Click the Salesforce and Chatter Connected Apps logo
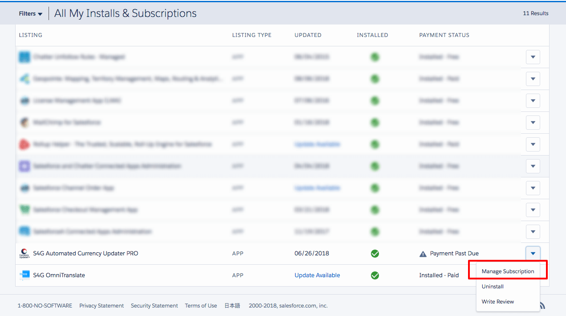Image resolution: width=566 pixels, height=316 pixels. pyautogui.click(x=24, y=166)
